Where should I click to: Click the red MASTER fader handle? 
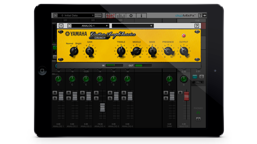tap(187, 96)
